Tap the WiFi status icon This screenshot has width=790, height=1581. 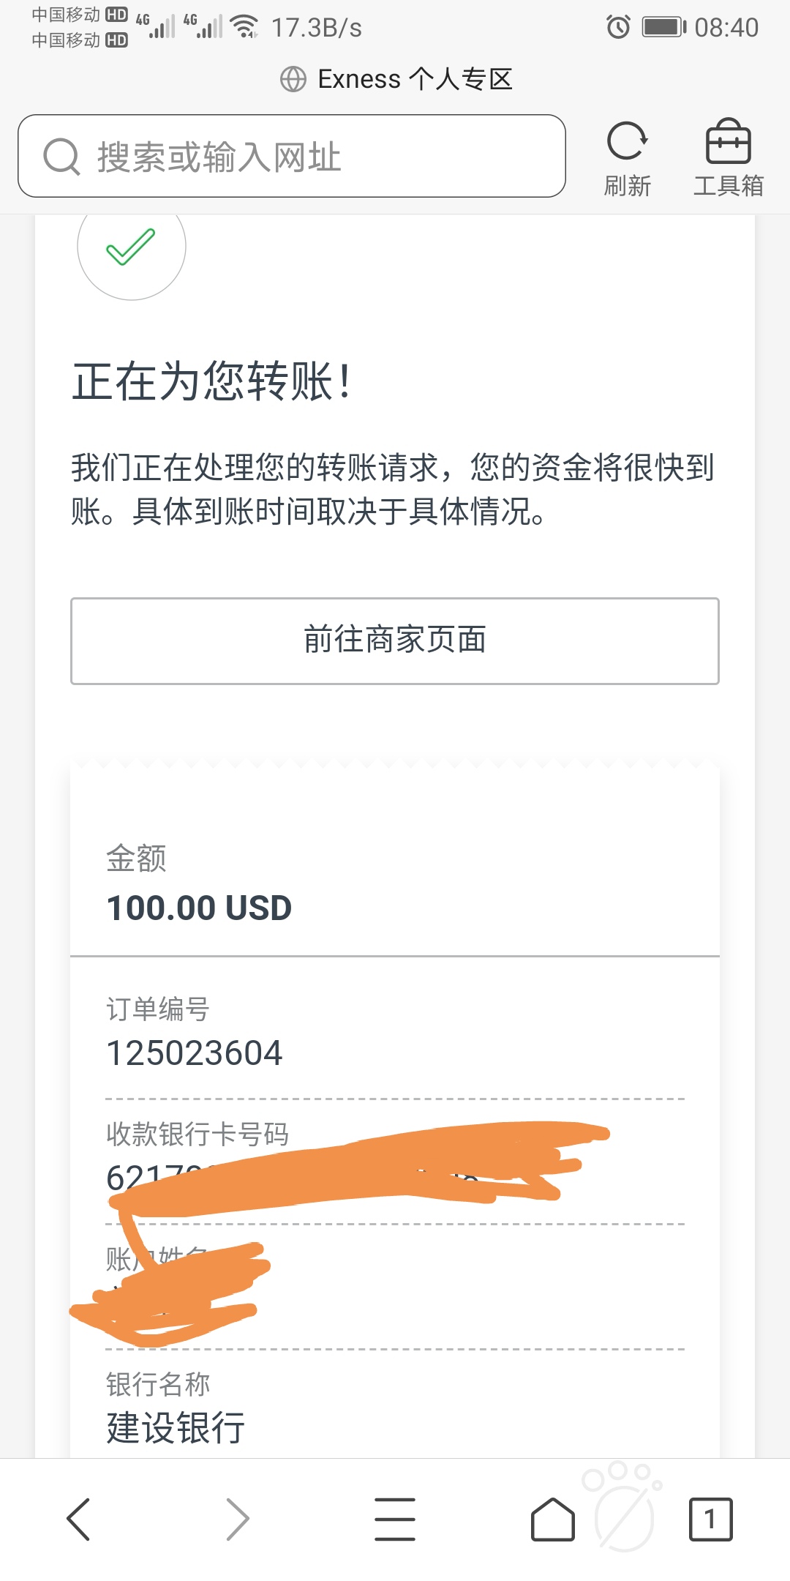[x=245, y=26]
